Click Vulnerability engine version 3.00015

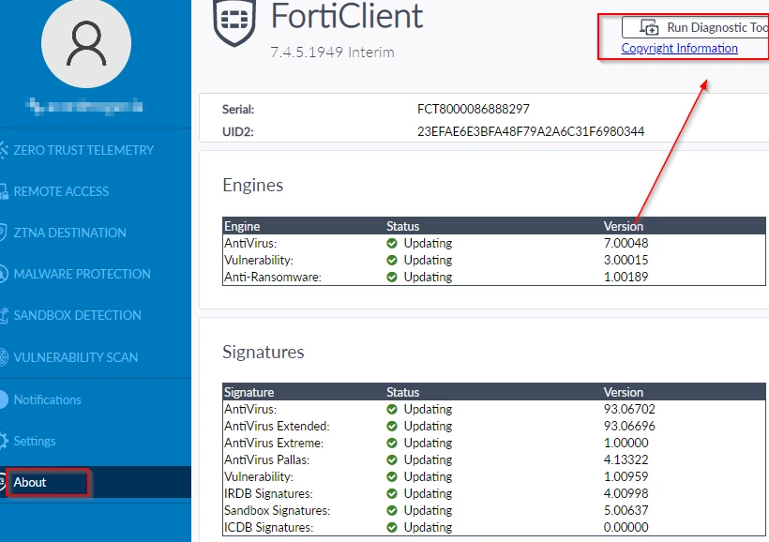(x=626, y=260)
